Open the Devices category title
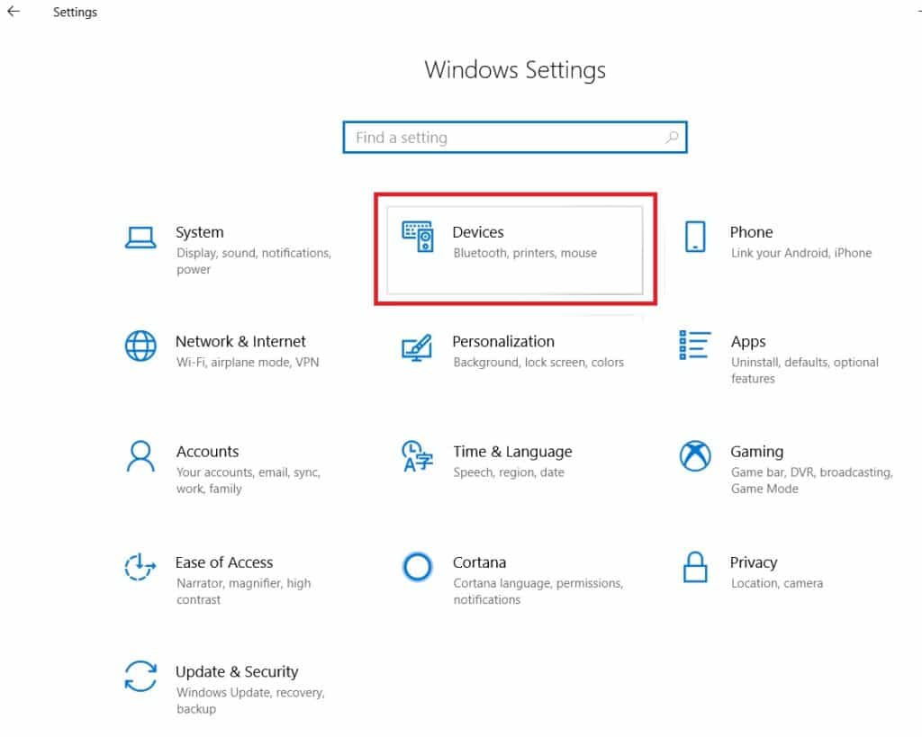The width and height of the screenshot is (922, 737). pyautogui.click(x=478, y=232)
